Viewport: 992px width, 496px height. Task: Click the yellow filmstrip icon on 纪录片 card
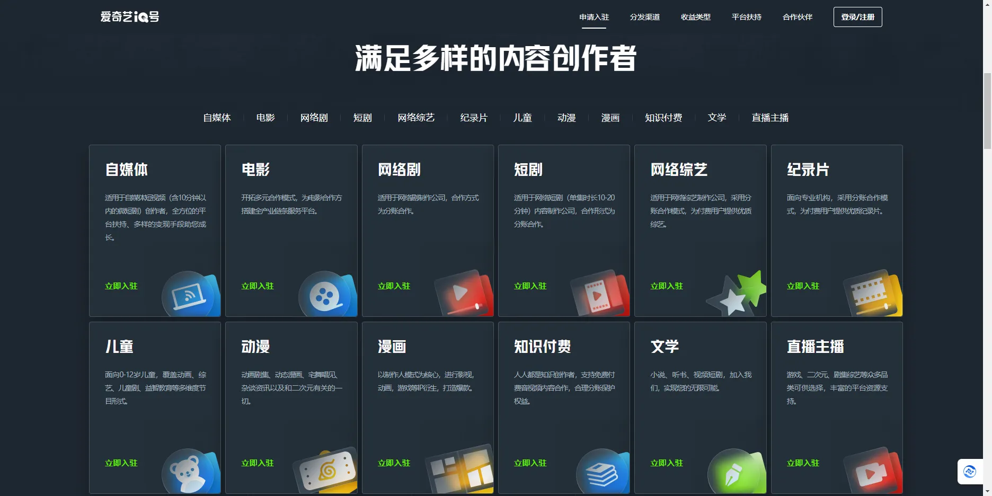pyautogui.click(x=873, y=293)
